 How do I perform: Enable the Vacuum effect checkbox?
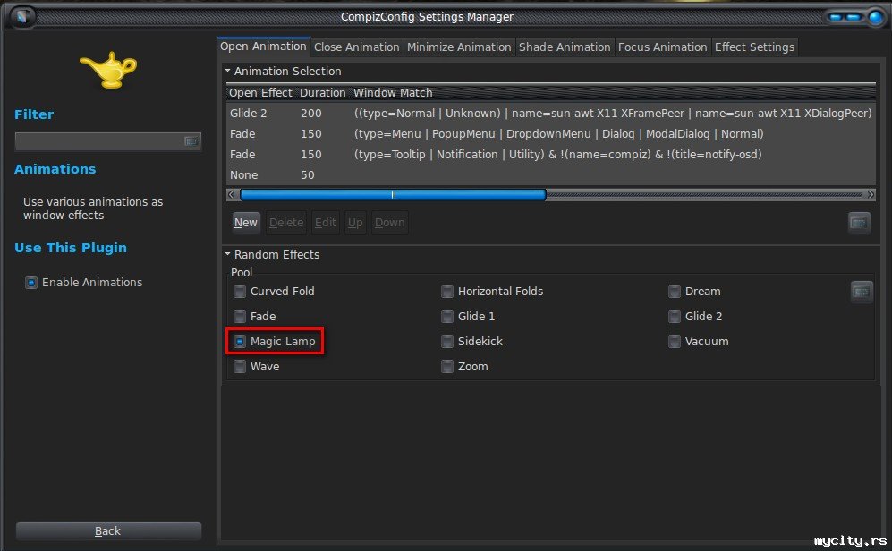(675, 342)
